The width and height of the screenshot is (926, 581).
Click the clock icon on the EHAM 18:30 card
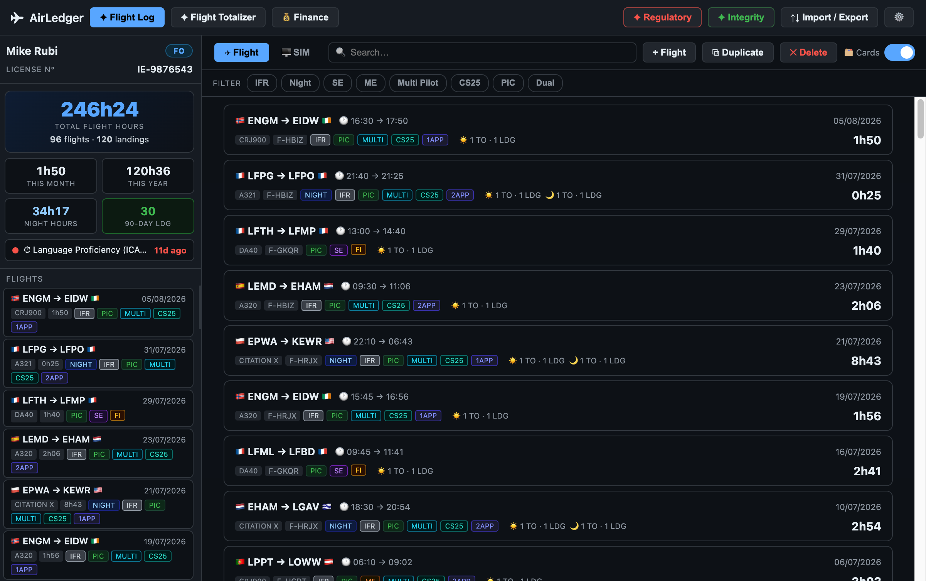pos(344,507)
